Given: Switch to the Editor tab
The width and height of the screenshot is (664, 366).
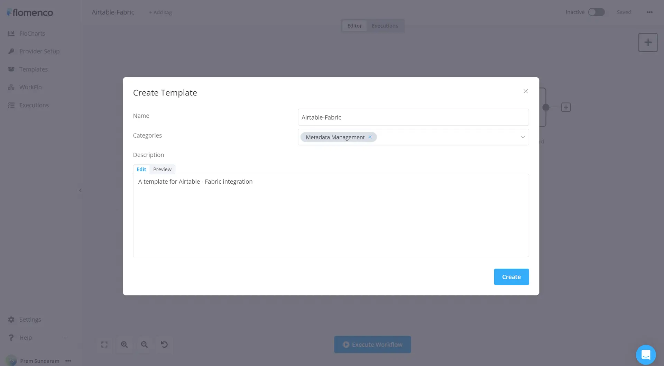Looking at the screenshot, I should click(354, 26).
